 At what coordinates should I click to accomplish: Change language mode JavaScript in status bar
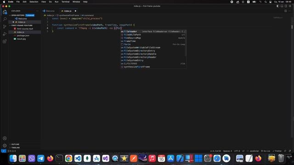(254, 151)
